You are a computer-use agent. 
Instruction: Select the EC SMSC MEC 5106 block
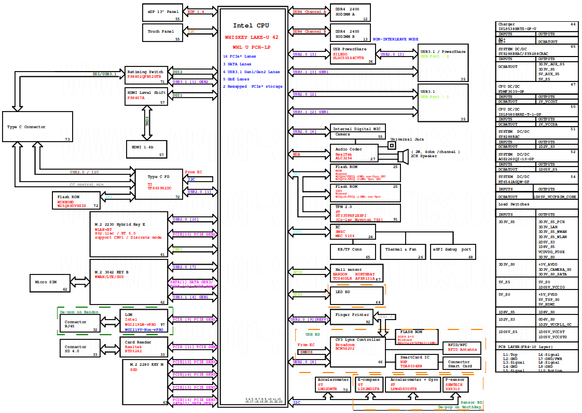(353, 232)
